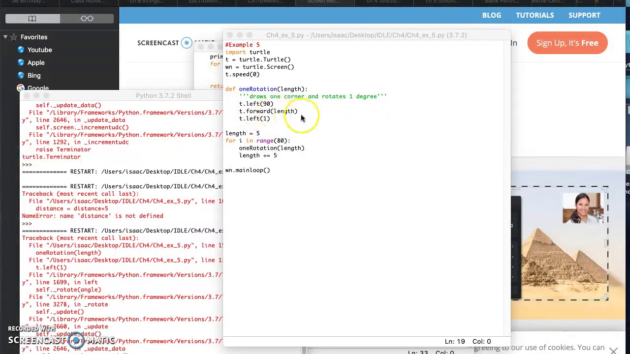
Task: Click 'self._rotate(angle)' in the shell traceback
Action: click(68, 290)
